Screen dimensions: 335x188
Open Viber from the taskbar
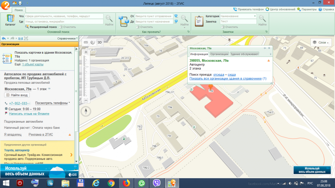point(157,183)
